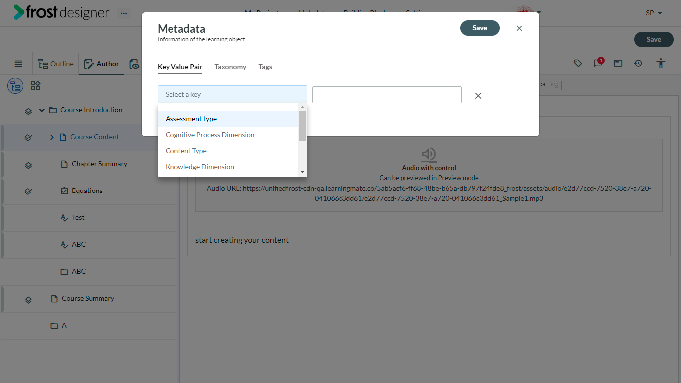The width and height of the screenshot is (681, 383).
Task: Click layers icon beside Course Summary
Action: pyautogui.click(x=28, y=299)
